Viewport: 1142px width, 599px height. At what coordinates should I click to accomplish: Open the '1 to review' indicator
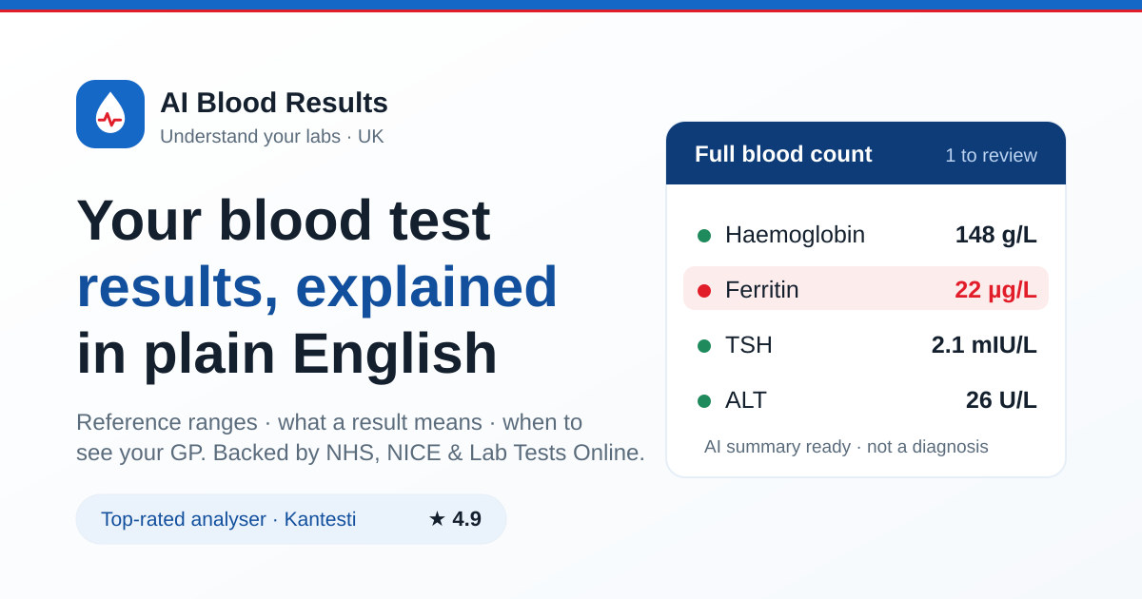[x=991, y=155]
